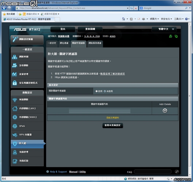Click the browser Forward arrow

point(9,8)
